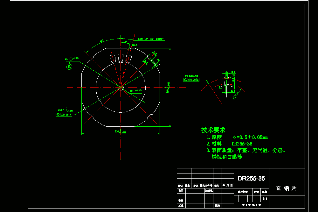Select the 1:1 scale value

coord(265,199)
